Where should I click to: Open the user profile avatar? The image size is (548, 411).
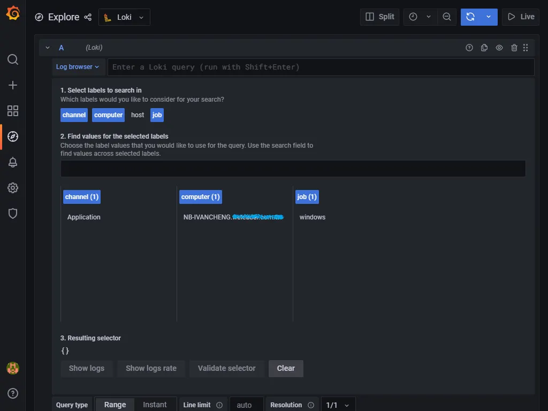click(x=13, y=368)
